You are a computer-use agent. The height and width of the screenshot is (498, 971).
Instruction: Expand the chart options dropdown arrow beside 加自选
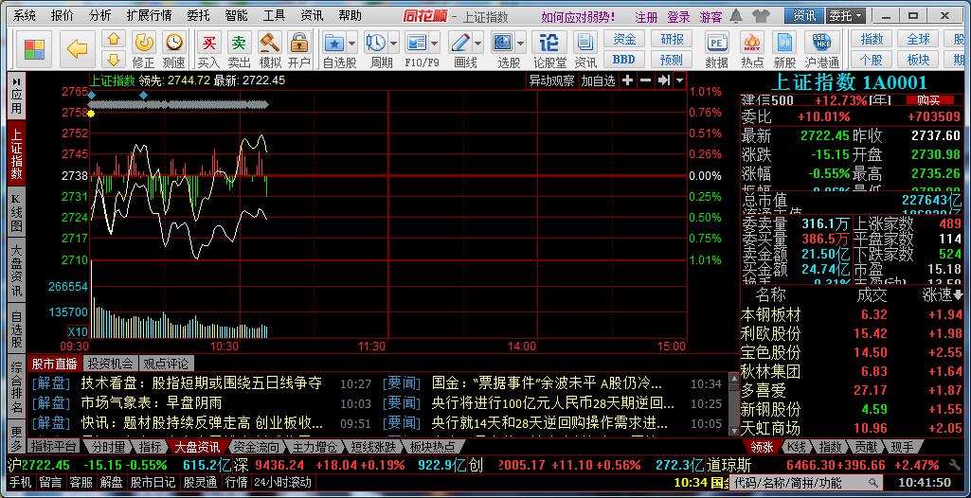tap(679, 81)
